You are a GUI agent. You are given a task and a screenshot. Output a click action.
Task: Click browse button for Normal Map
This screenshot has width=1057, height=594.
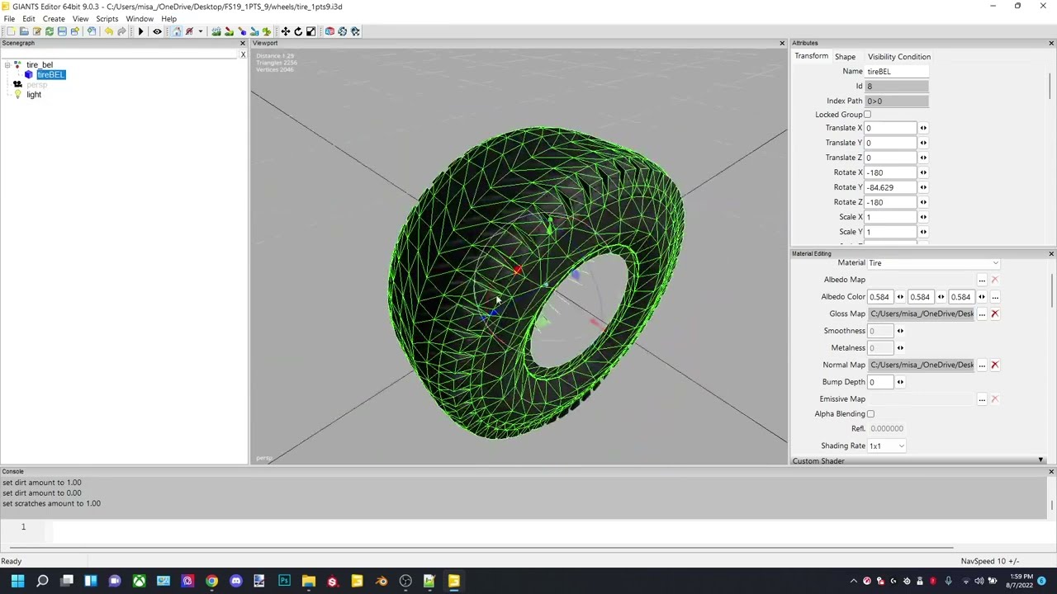[982, 365]
